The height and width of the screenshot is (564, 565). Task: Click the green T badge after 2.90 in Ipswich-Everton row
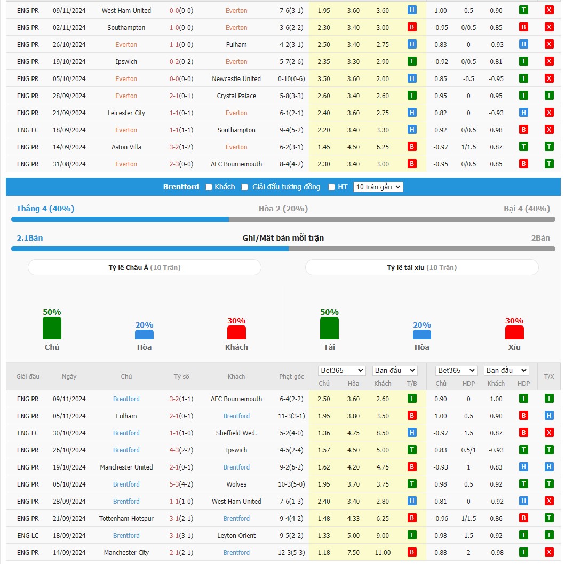pyautogui.click(x=412, y=61)
